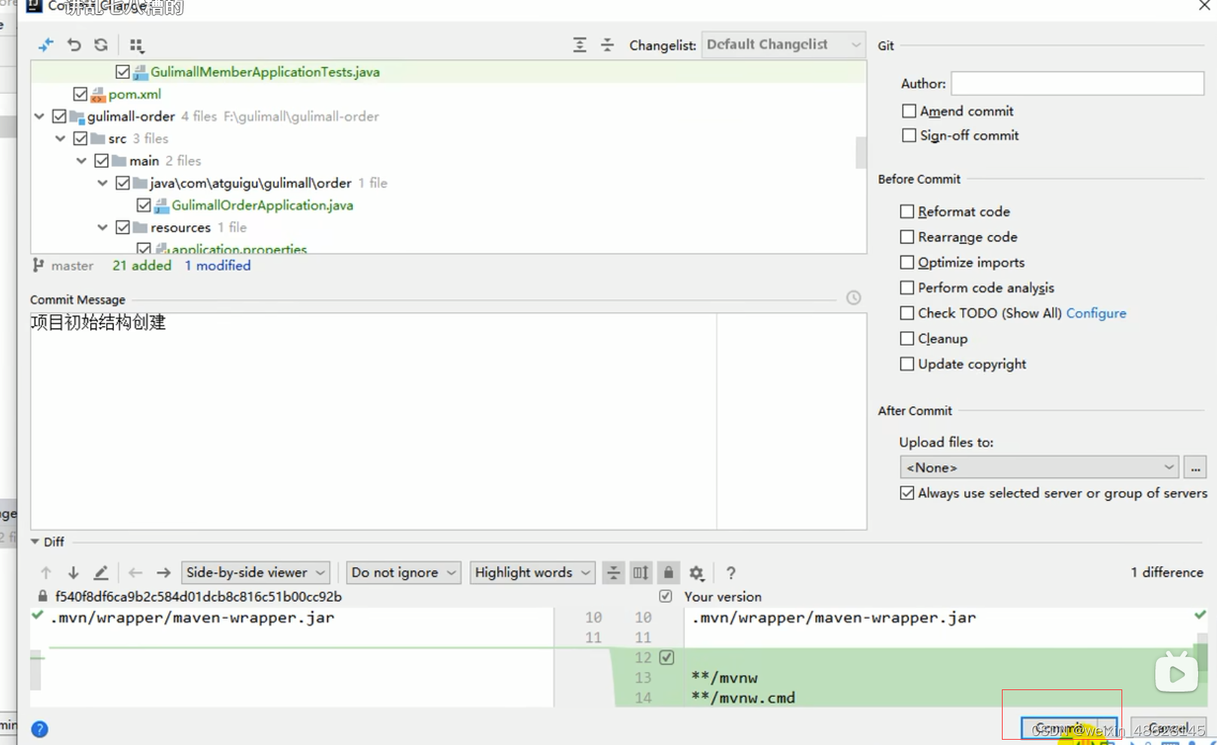Click the Group By icon
The width and height of the screenshot is (1217, 745).
tap(136, 46)
